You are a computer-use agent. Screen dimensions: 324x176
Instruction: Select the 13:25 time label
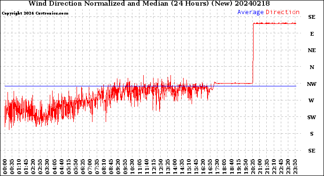pyautogui.click(x=168, y=167)
